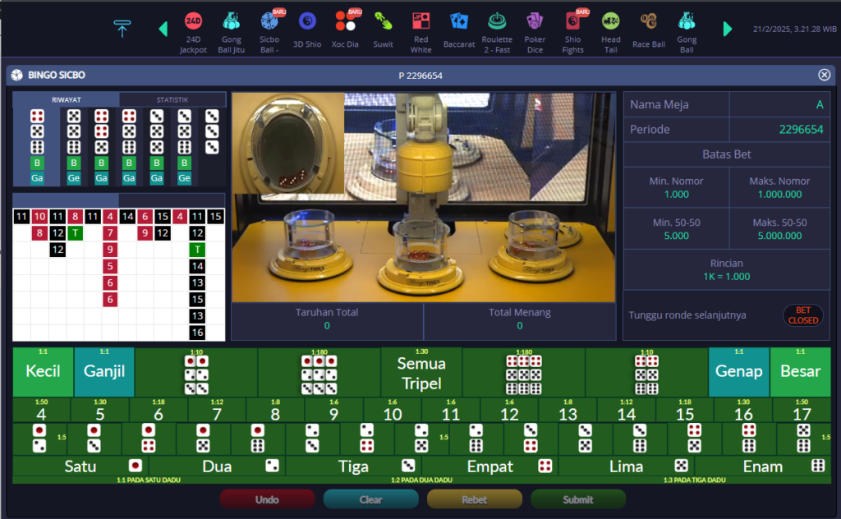
Task: Bet on total 4
Action: [x=41, y=410]
